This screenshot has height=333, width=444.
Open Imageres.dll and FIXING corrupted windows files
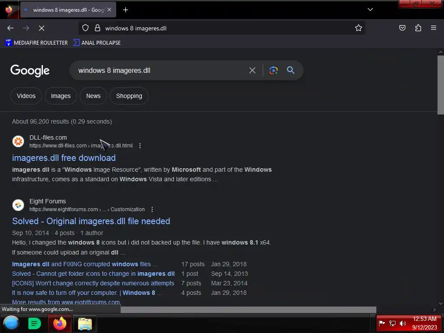point(85,264)
